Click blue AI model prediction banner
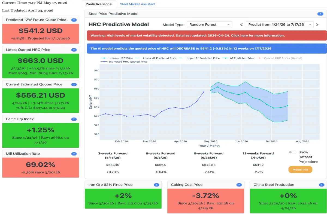Image resolution: width=327 pixels, height=214 pixels. [x=207, y=49]
